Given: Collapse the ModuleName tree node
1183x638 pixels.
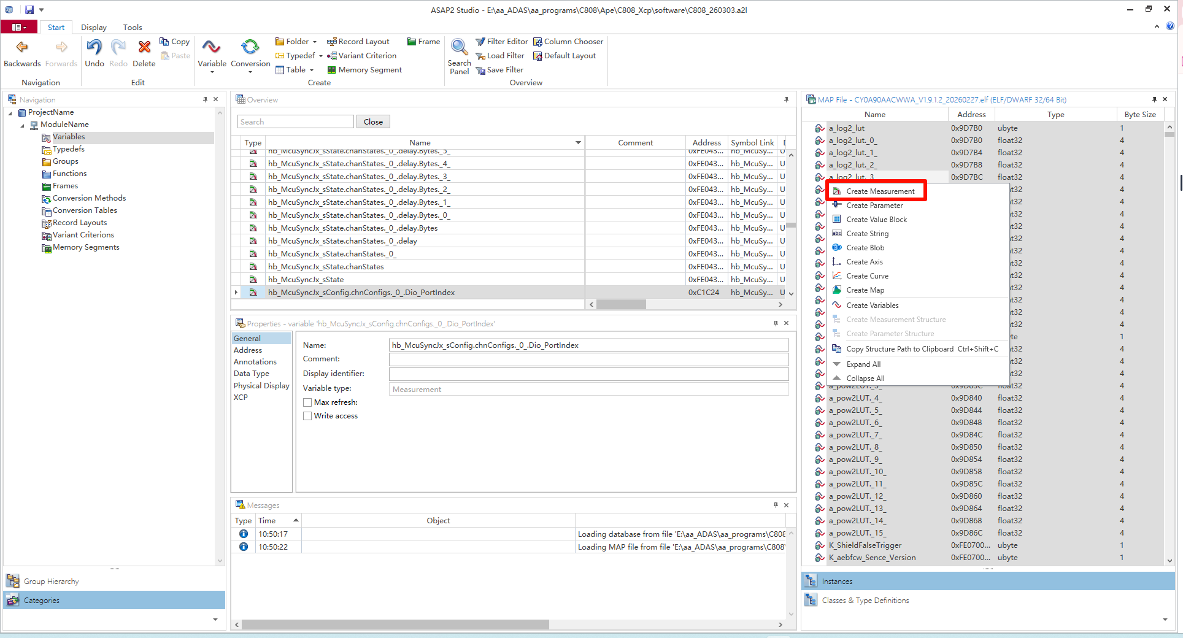Looking at the screenshot, I should [23, 125].
